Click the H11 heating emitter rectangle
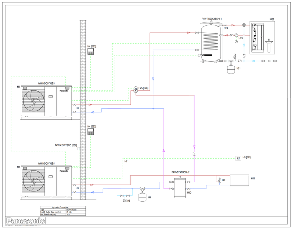The height and width of the screenshot is (230, 294). click(x=240, y=180)
